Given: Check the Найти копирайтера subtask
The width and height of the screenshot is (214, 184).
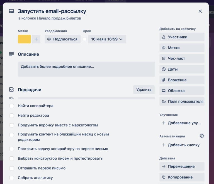Looking at the screenshot, I should click(x=12, y=106).
